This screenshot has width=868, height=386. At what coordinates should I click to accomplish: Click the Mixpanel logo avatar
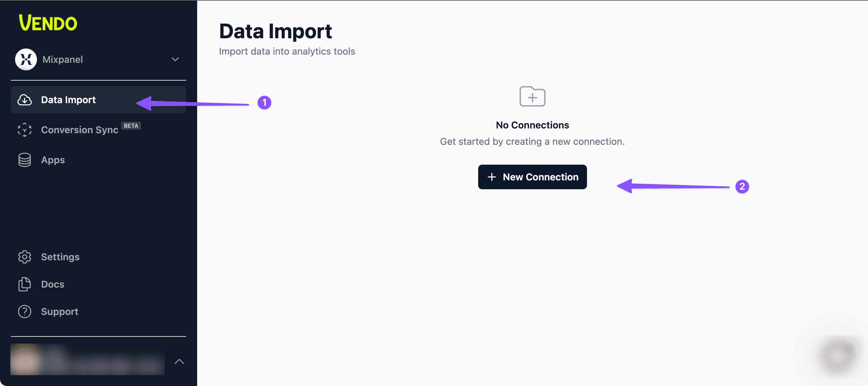pyautogui.click(x=26, y=59)
